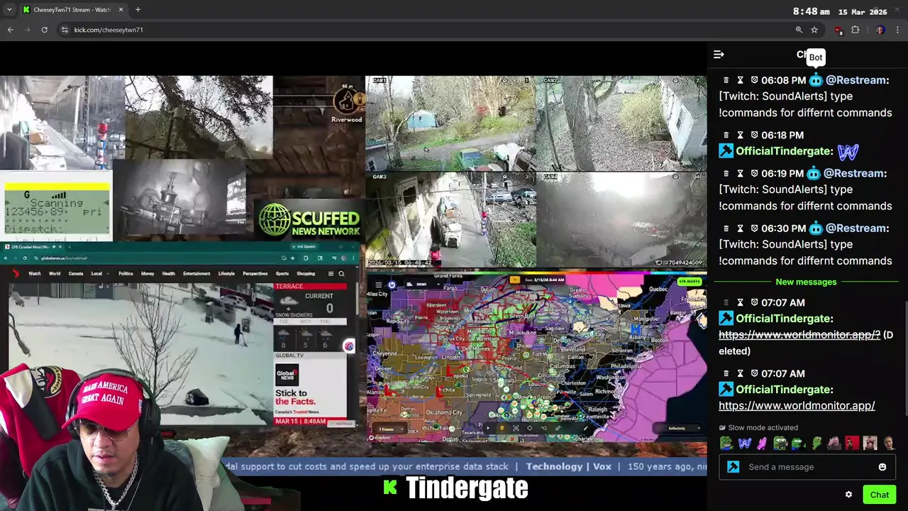Open the Chrome three-dot menu

(897, 30)
